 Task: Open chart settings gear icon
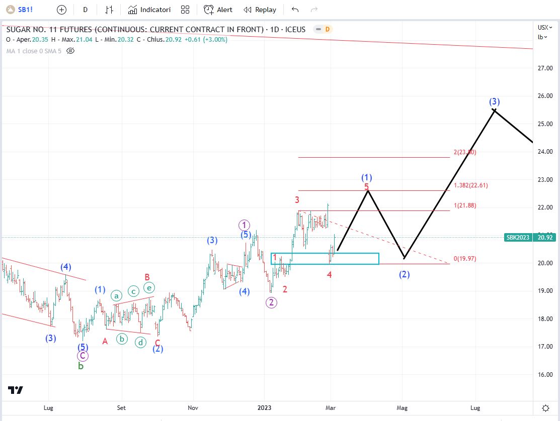pos(545,408)
